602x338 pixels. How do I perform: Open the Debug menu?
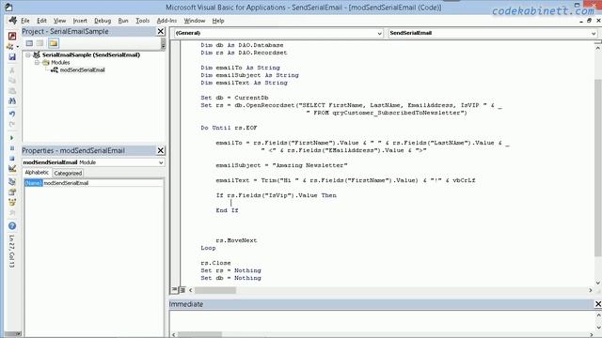(103, 21)
